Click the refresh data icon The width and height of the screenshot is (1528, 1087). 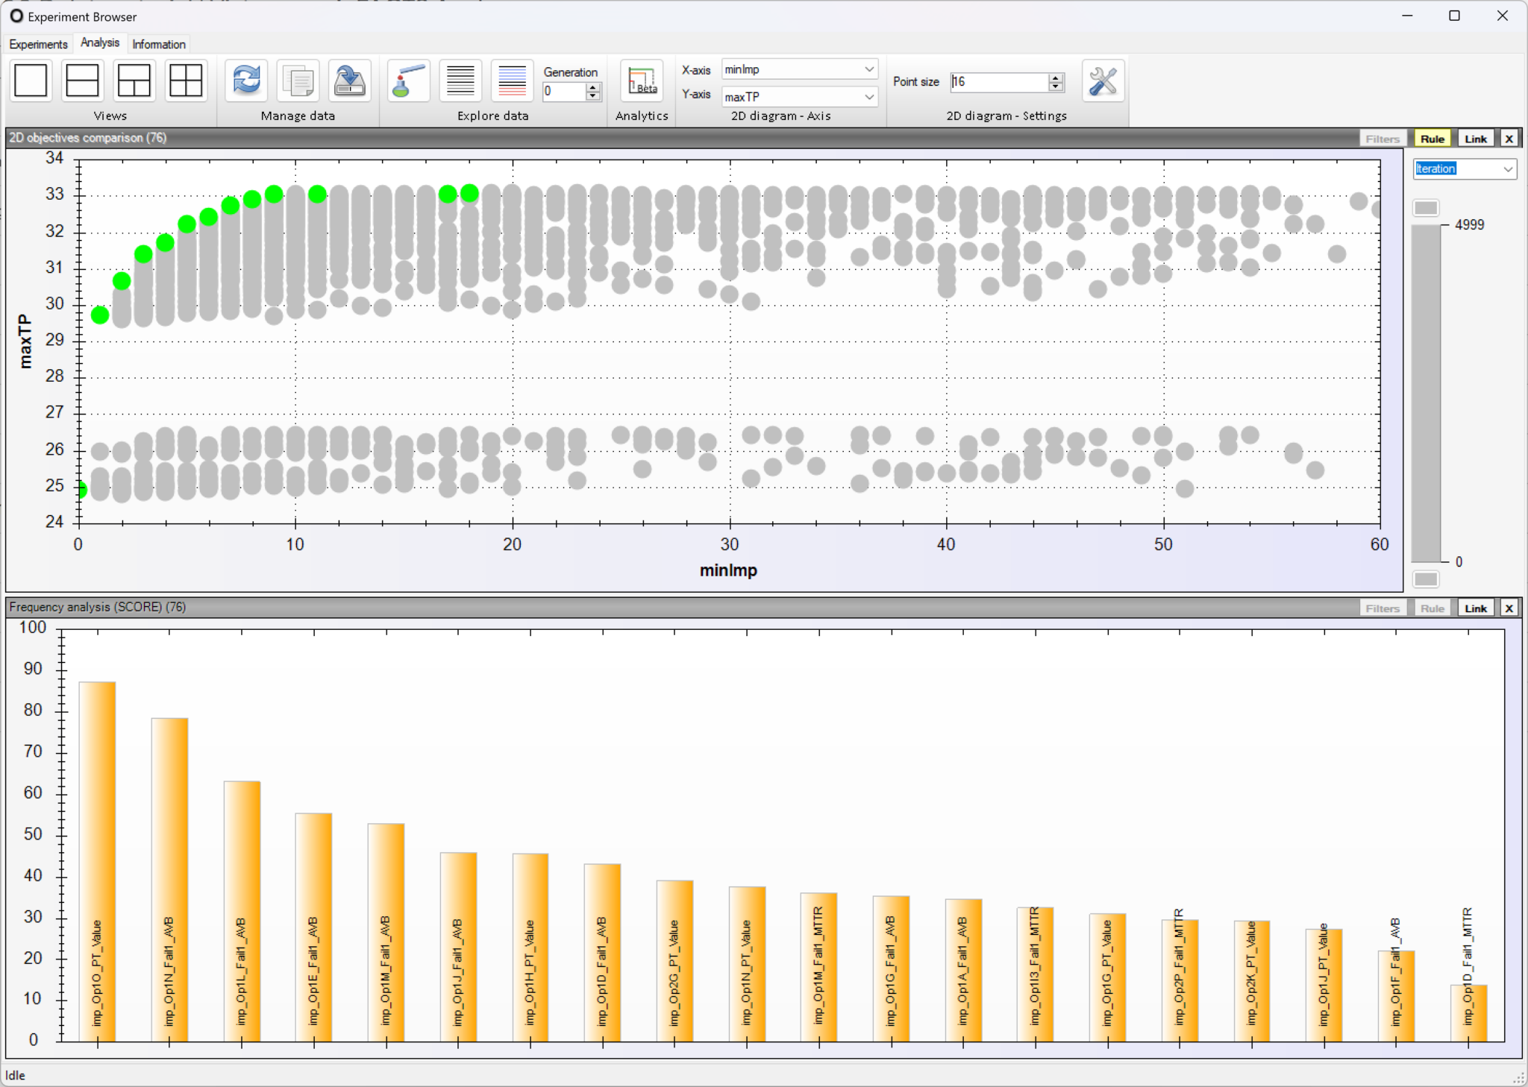pos(246,81)
